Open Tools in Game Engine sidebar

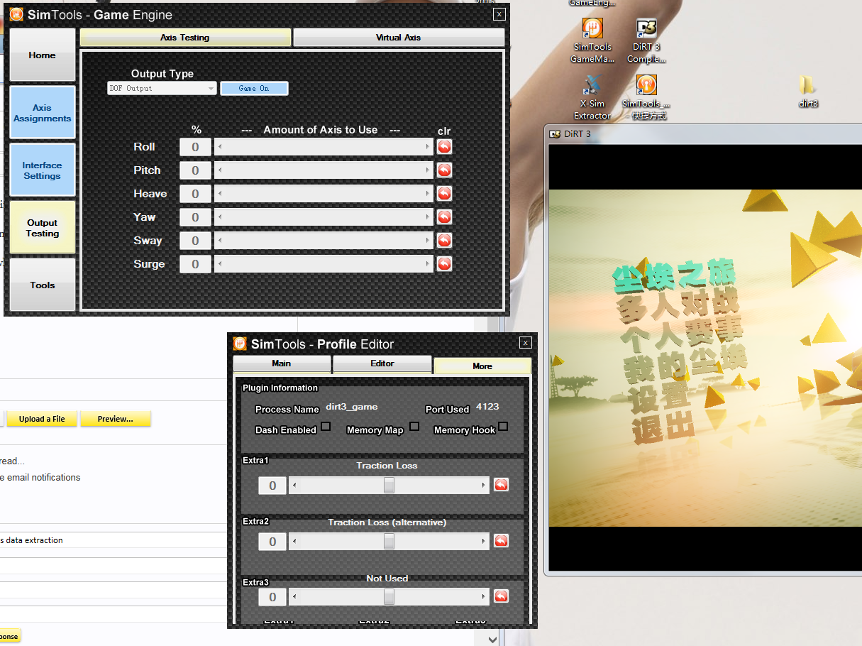click(43, 285)
